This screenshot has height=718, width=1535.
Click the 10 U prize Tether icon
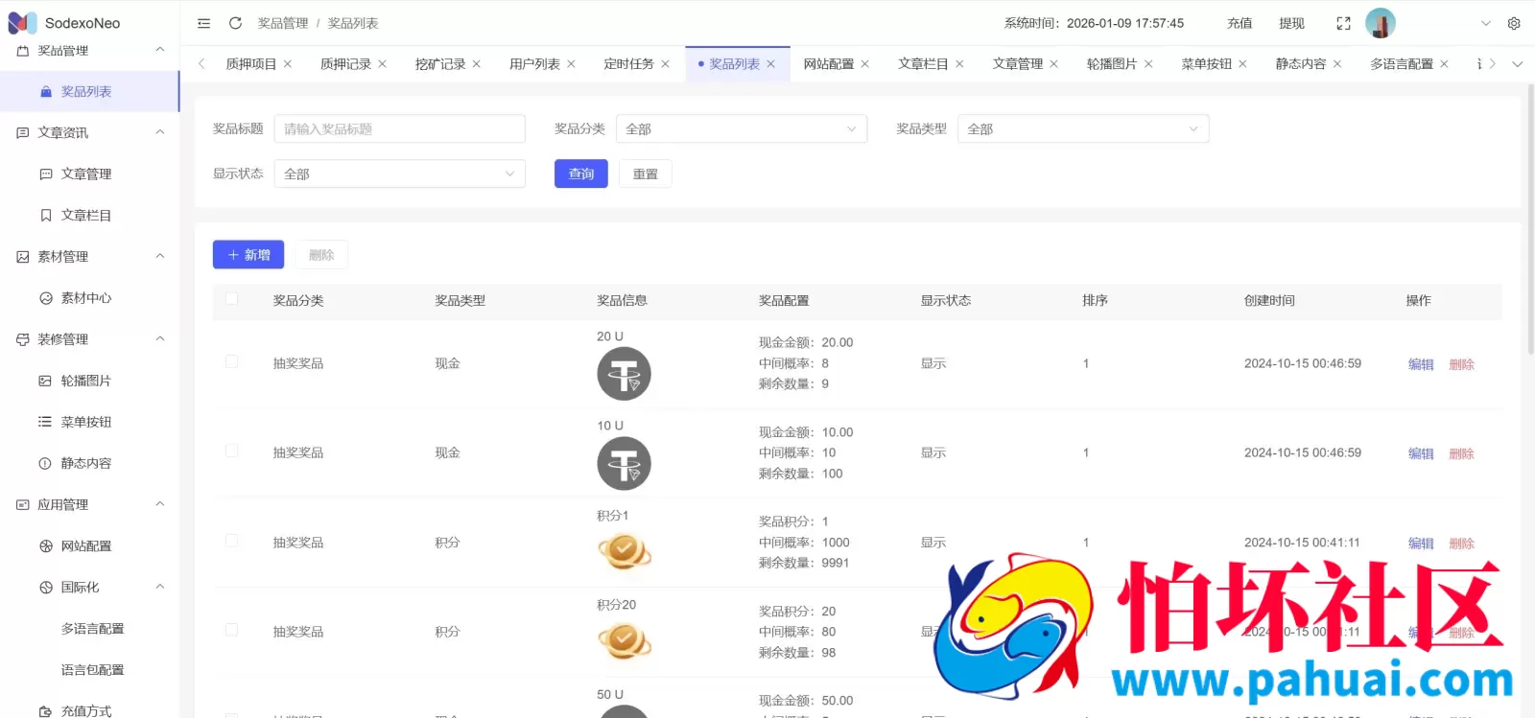pos(624,464)
